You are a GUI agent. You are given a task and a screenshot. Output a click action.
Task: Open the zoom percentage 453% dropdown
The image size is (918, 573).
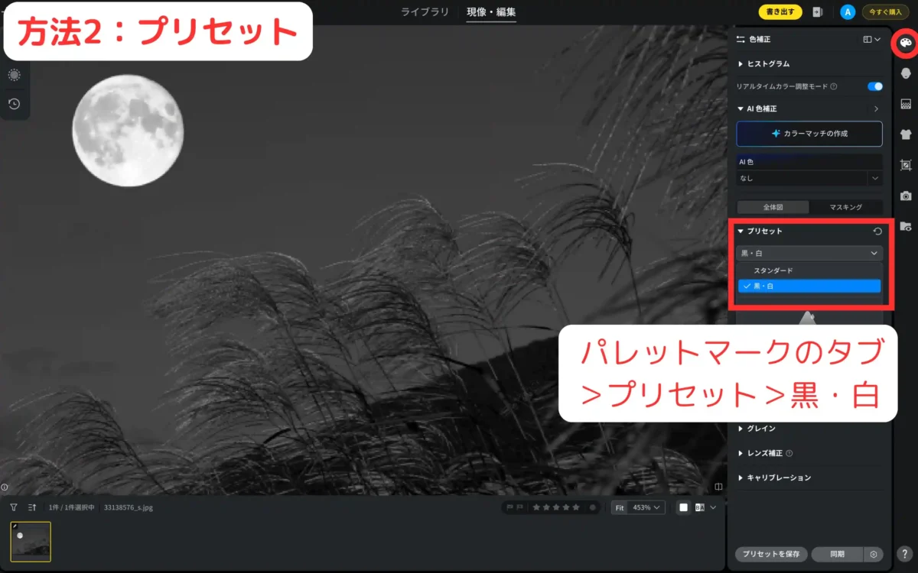click(x=647, y=507)
